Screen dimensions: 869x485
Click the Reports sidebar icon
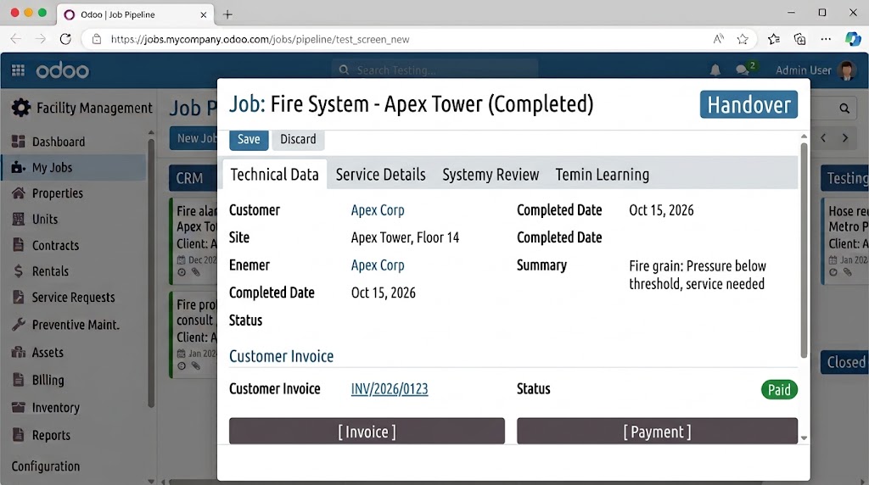click(x=19, y=435)
